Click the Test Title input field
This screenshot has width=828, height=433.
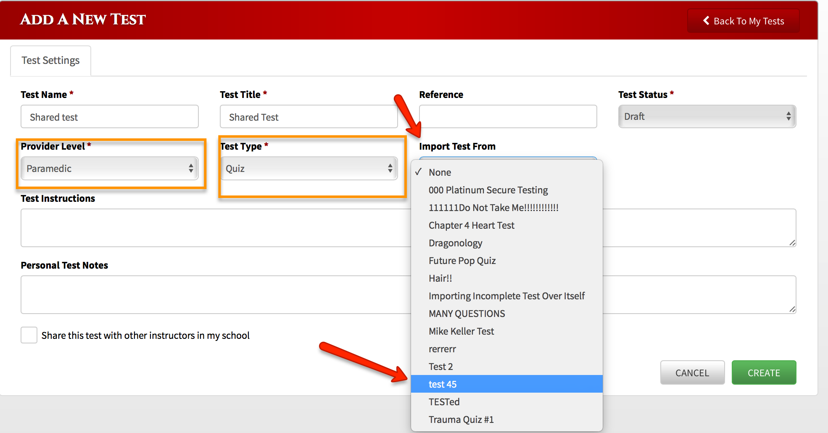click(x=309, y=117)
